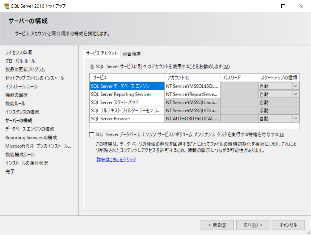The height and width of the screenshot is (235, 311).
Task: Select the SQL フルテキスト フィルター デーモン row
Action: [127, 110]
